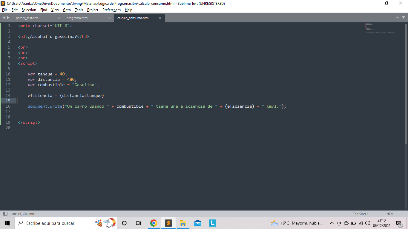Open the weather widget showing 16°C
Image resolution: width=408 pixels, height=229 pixels.
pyautogui.click(x=297, y=223)
